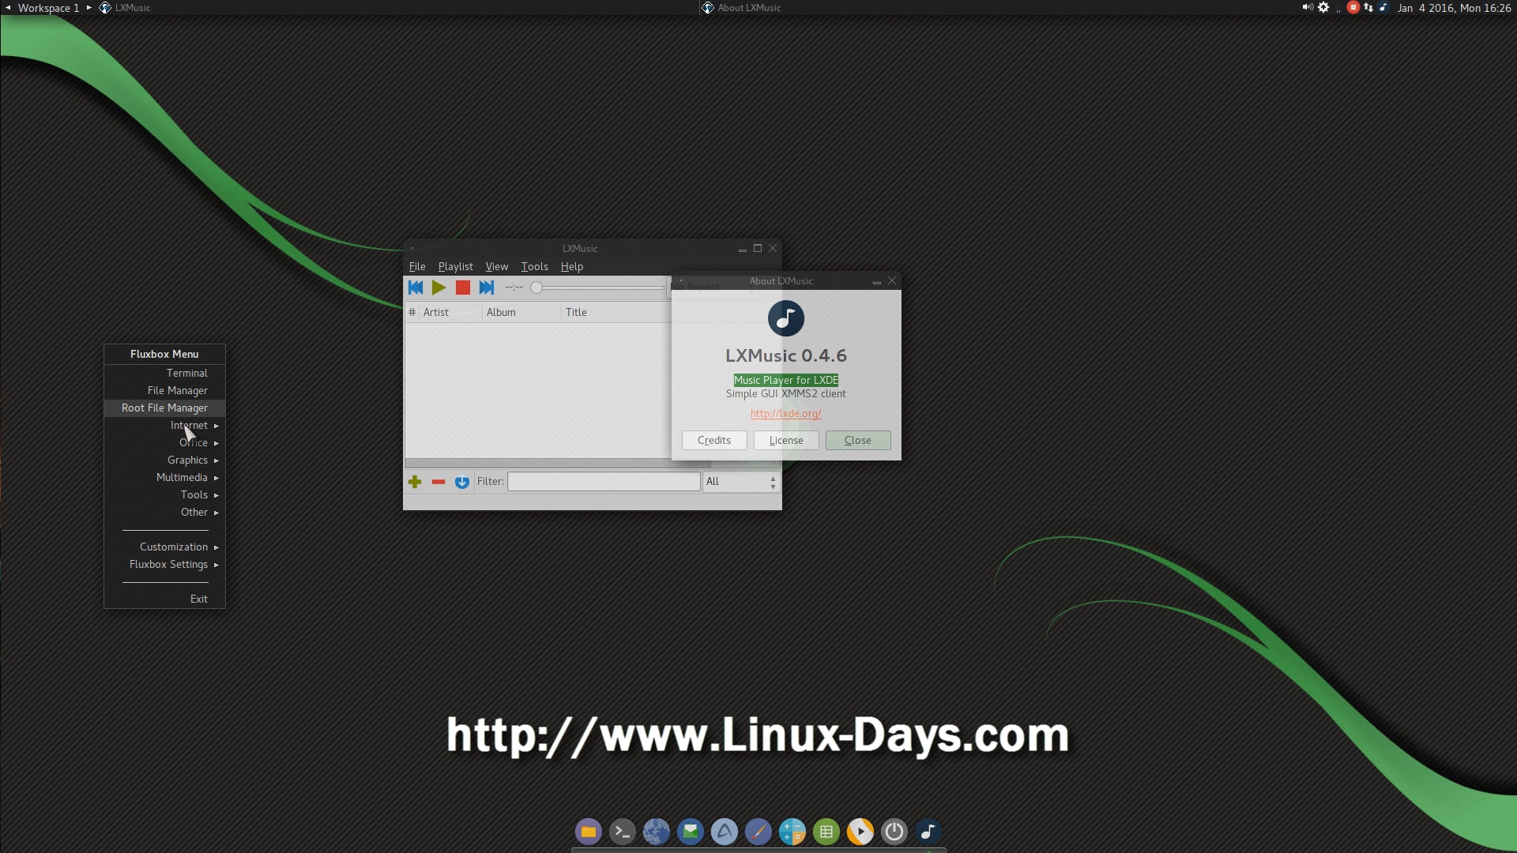Viewport: 1517px width, 853px height.
Task: Add files with green plus icon
Action: (x=415, y=482)
